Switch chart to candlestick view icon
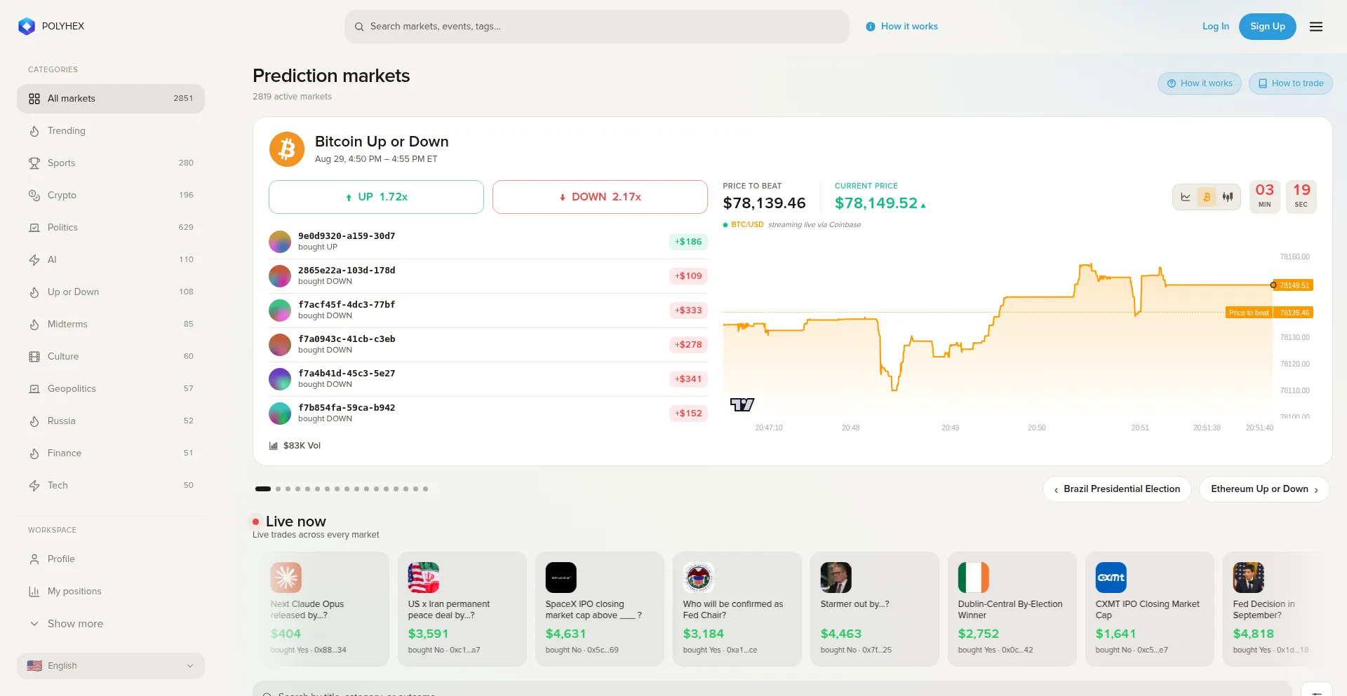Screen dimensions: 1347x696 tap(1228, 197)
